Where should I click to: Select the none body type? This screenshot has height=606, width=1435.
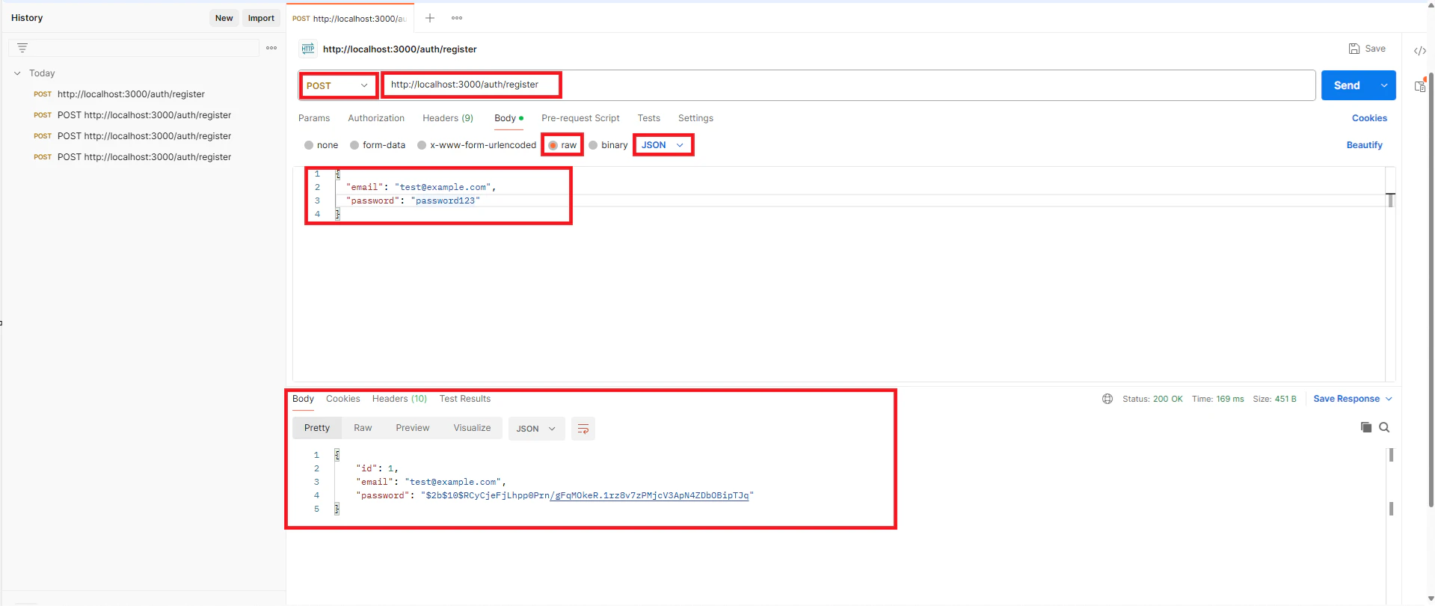[309, 145]
